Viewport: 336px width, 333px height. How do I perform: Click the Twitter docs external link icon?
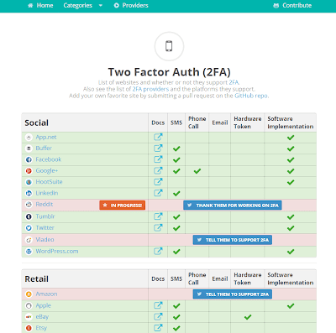click(158, 227)
